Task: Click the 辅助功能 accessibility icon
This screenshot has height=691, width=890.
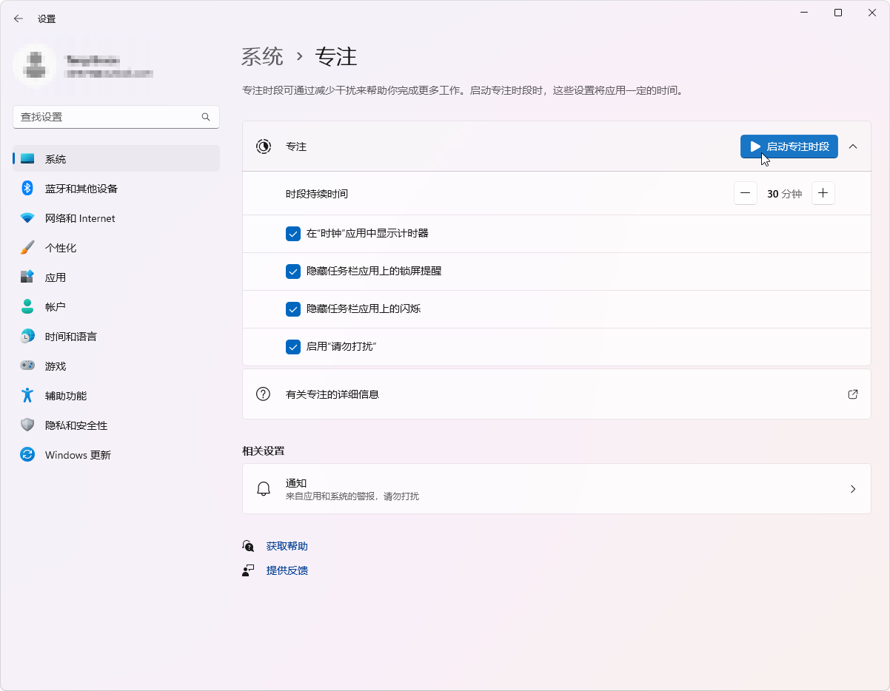Action: click(27, 395)
